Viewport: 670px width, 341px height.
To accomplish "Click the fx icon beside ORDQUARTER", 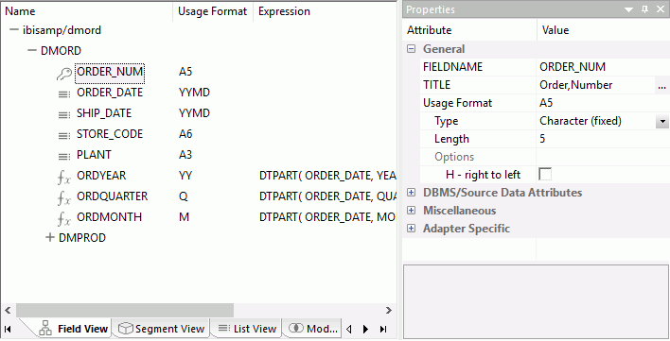I will 63,197.
